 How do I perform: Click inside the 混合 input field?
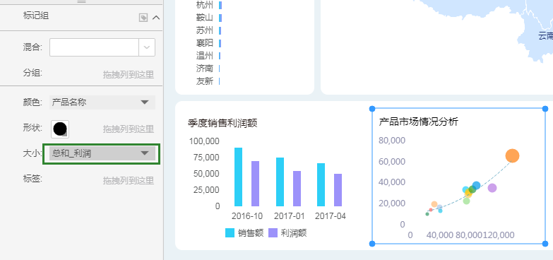tap(94, 47)
